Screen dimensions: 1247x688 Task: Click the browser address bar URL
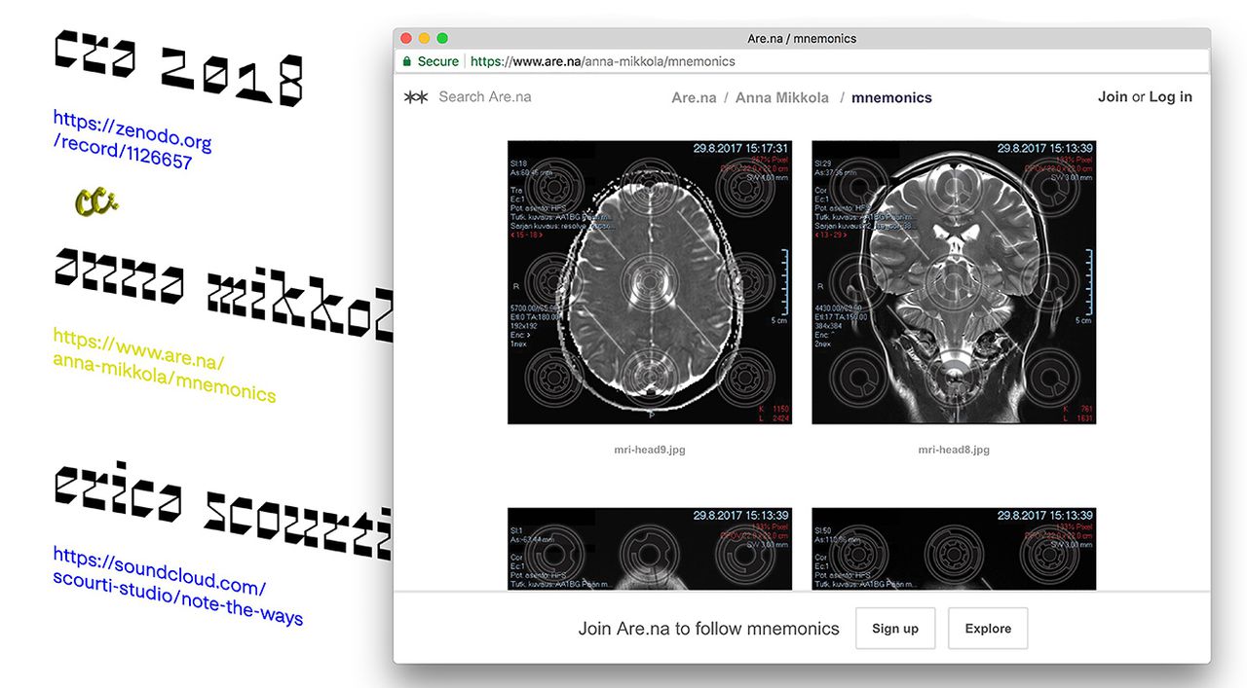602,61
